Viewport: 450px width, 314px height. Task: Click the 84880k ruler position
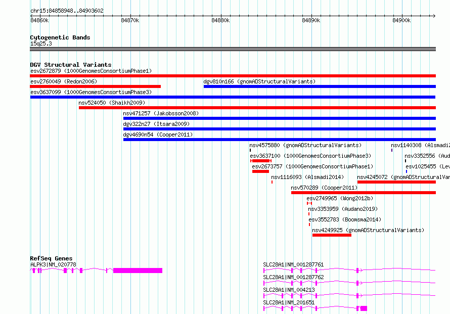(220, 20)
